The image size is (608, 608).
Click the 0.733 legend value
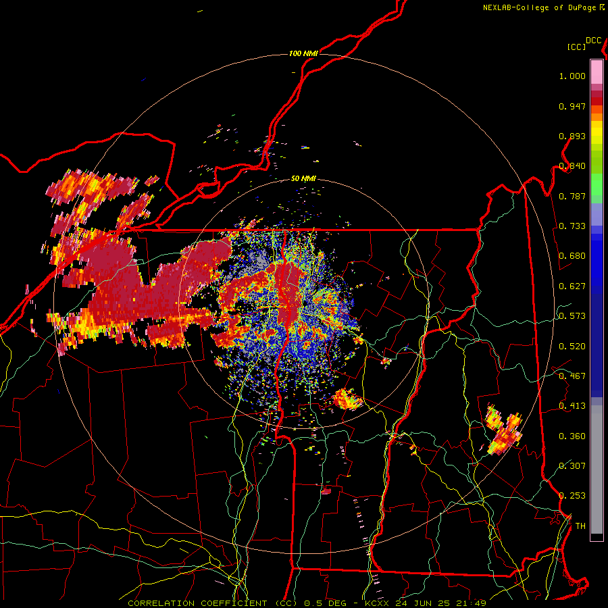pos(572,226)
